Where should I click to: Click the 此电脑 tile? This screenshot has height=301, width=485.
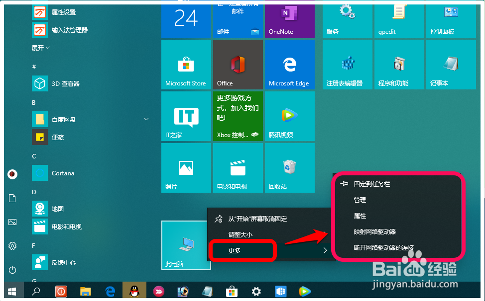pyautogui.click(x=186, y=245)
